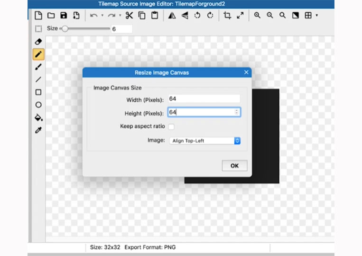Click the Height field stepper arrows
362x256 pixels.
(236, 112)
